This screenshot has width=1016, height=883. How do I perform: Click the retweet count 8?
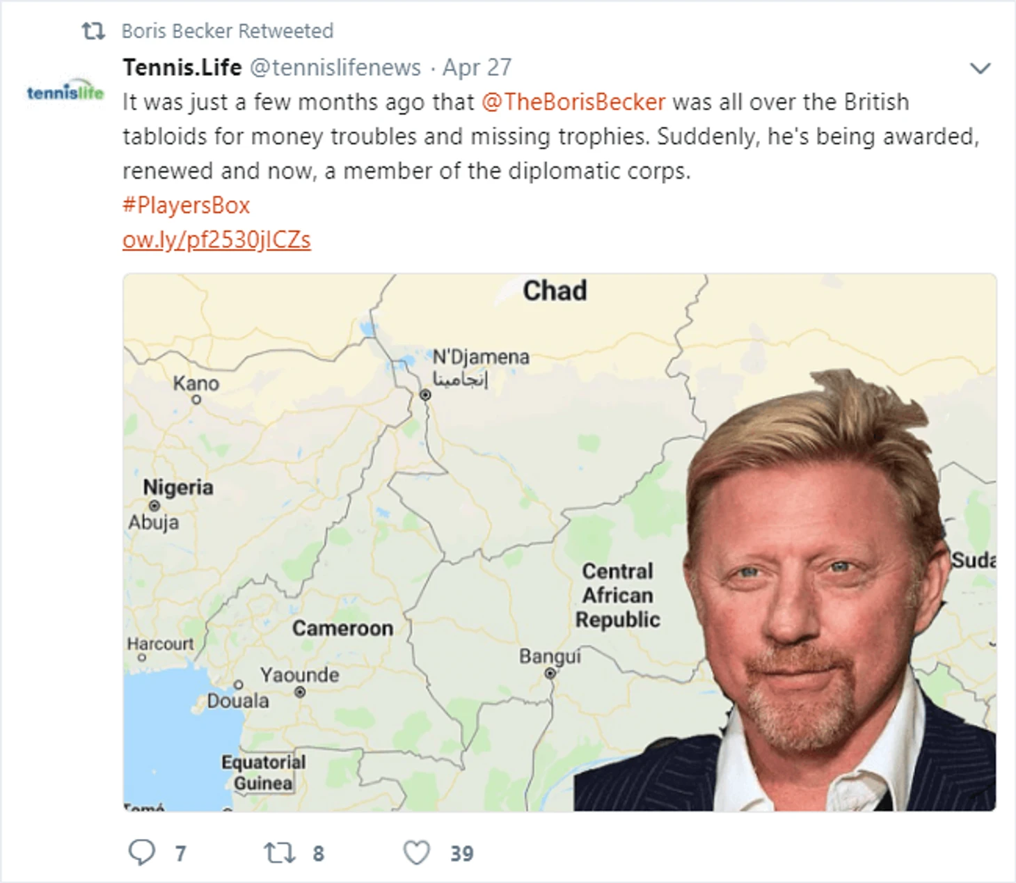[318, 854]
